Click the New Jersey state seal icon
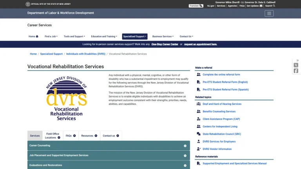This screenshot has height=169, width=301. 28,4
